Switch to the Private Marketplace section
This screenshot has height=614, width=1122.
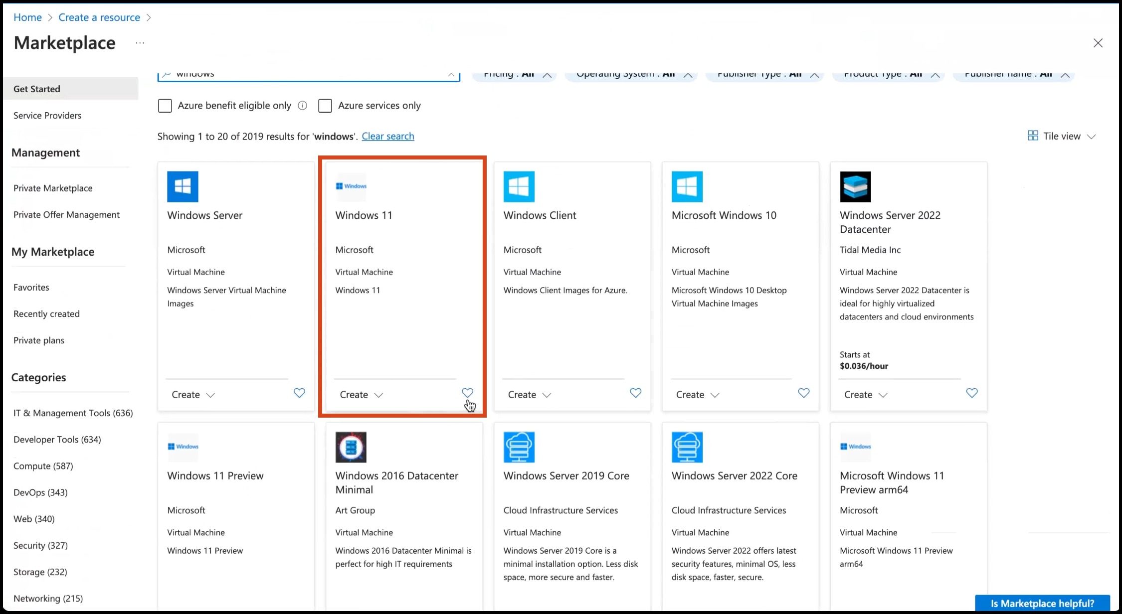(52, 188)
